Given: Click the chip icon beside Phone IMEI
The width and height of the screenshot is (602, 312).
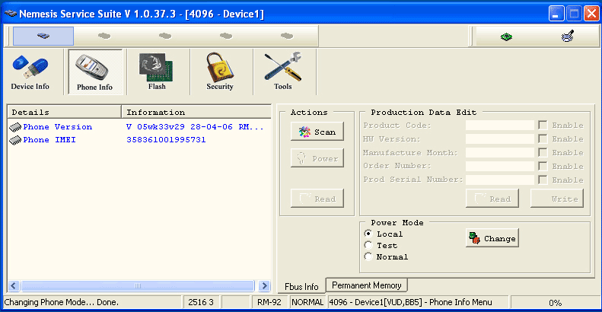Looking at the screenshot, I should [x=15, y=140].
